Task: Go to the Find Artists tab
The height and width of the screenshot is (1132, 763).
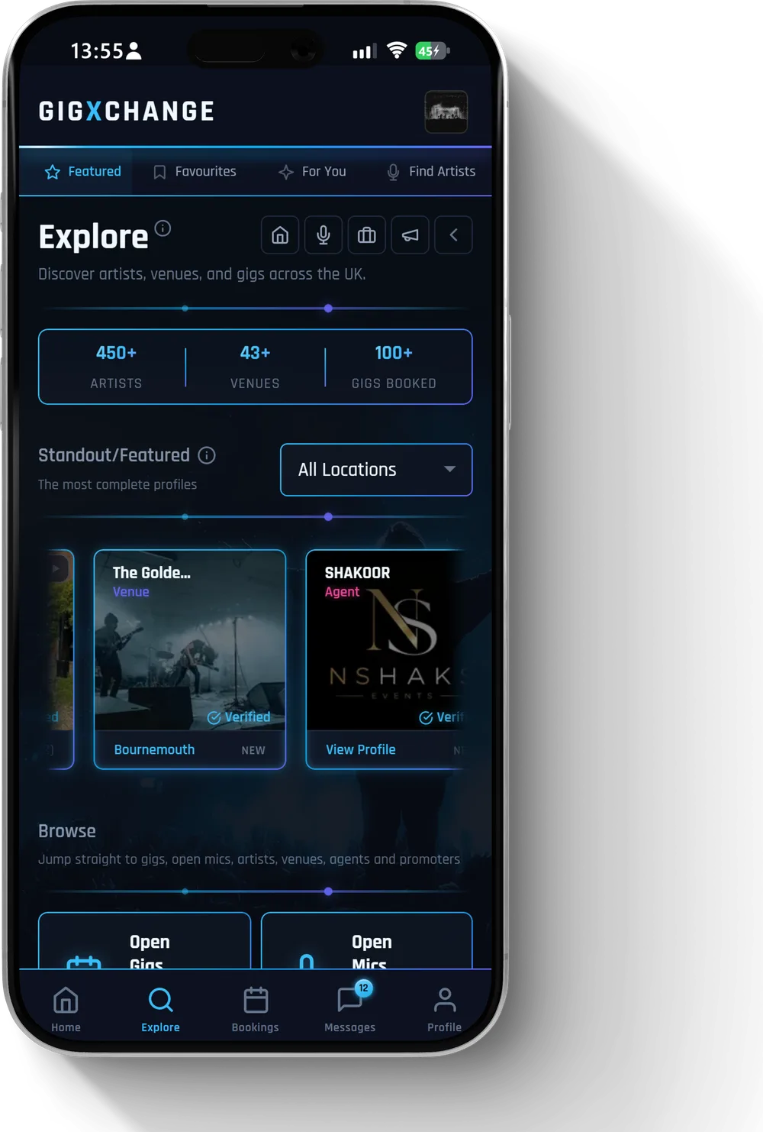Action: [x=430, y=172]
